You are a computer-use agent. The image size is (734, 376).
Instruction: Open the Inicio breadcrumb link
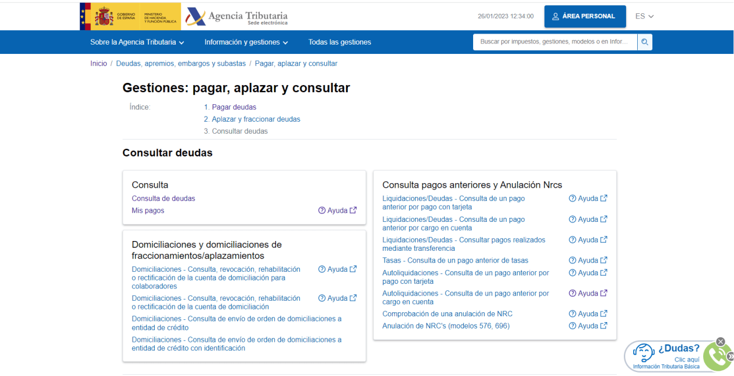click(99, 63)
